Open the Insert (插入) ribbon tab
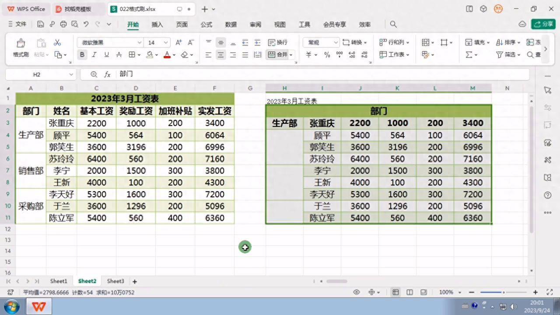 pos(157,24)
